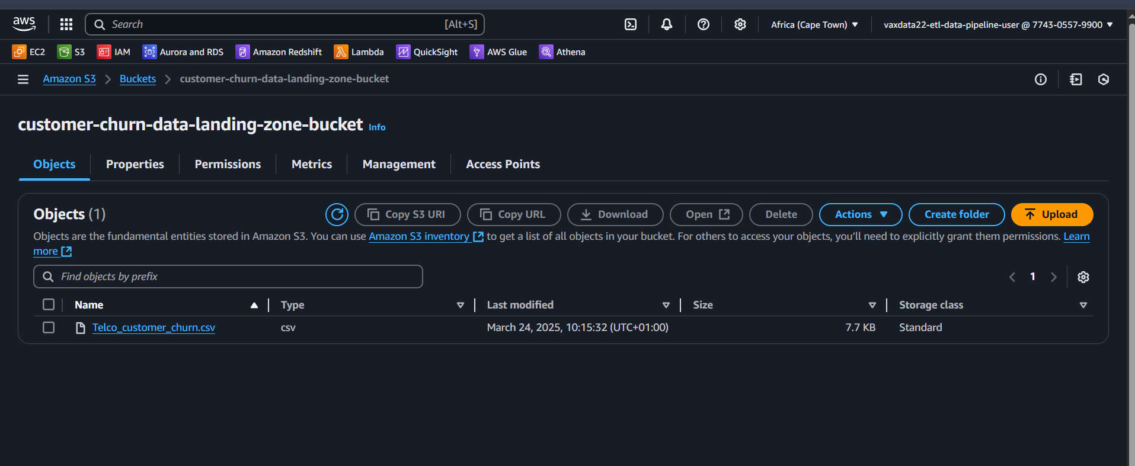Click the '7.7 KB' size cell
The image size is (1135, 466).
[x=860, y=327]
